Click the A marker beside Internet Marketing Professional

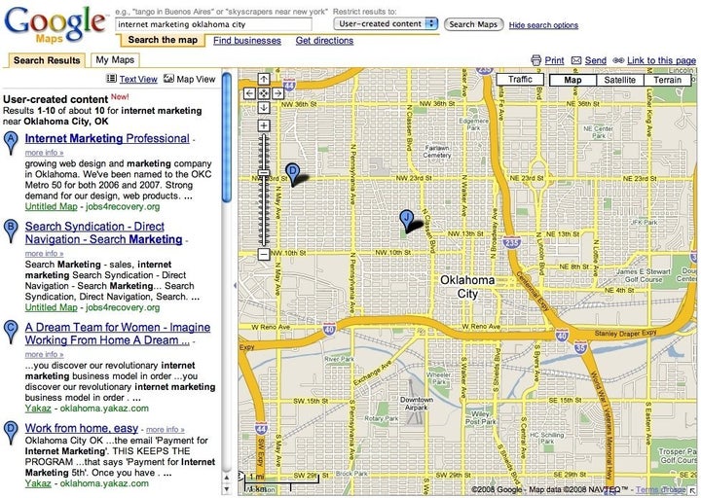pyautogui.click(x=11, y=143)
